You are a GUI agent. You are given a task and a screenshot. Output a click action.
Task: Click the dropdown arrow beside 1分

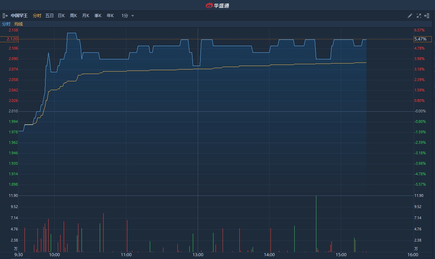(133, 16)
